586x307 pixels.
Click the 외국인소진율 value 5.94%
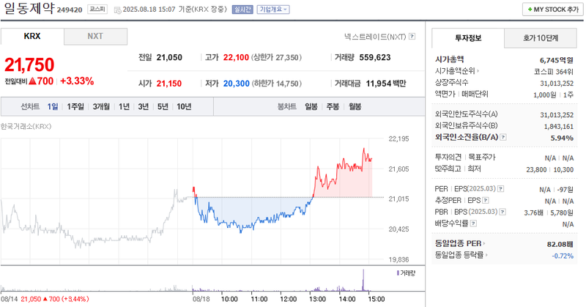pyautogui.click(x=562, y=138)
